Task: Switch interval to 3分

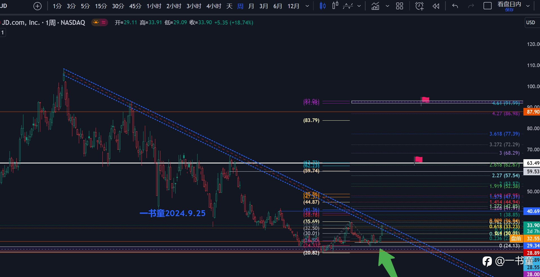Action: pos(71,6)
